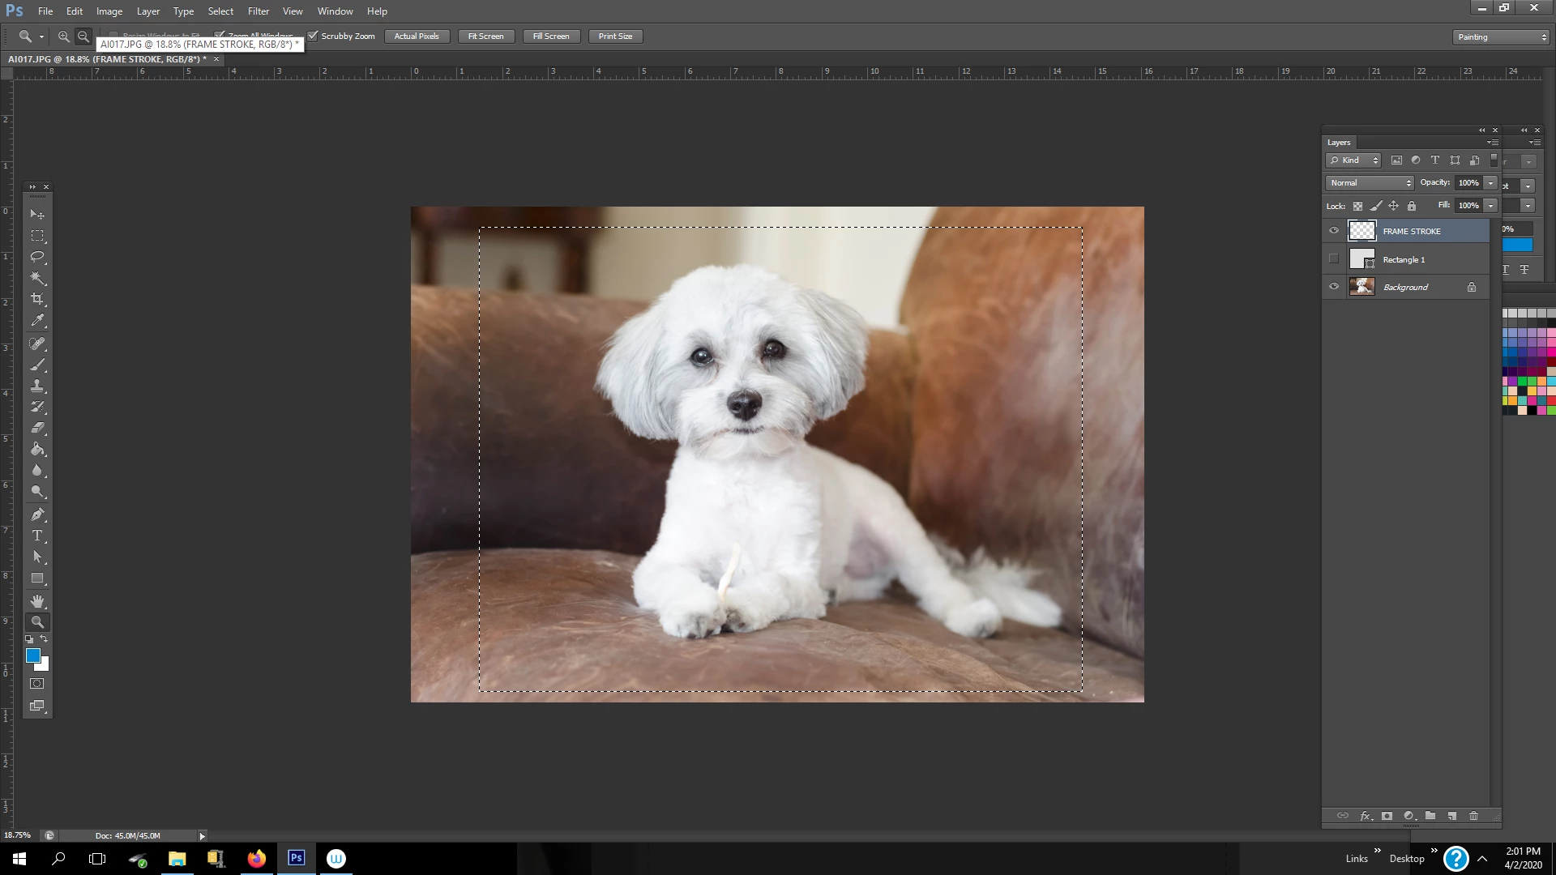Open the Normal blend mode dropdown
Image resolution: width=1556 pixels, height=875 pixels.
pyautogui.click(x=1370, y=183)
